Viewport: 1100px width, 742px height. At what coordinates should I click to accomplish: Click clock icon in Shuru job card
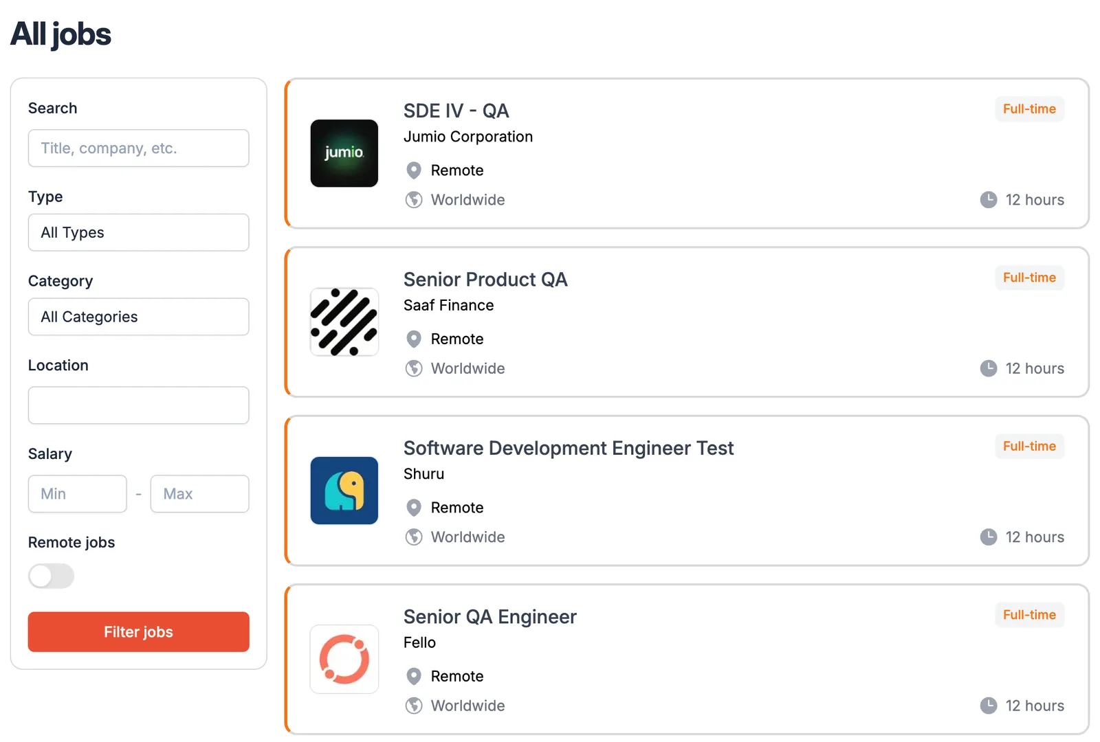tap(989, 537)
